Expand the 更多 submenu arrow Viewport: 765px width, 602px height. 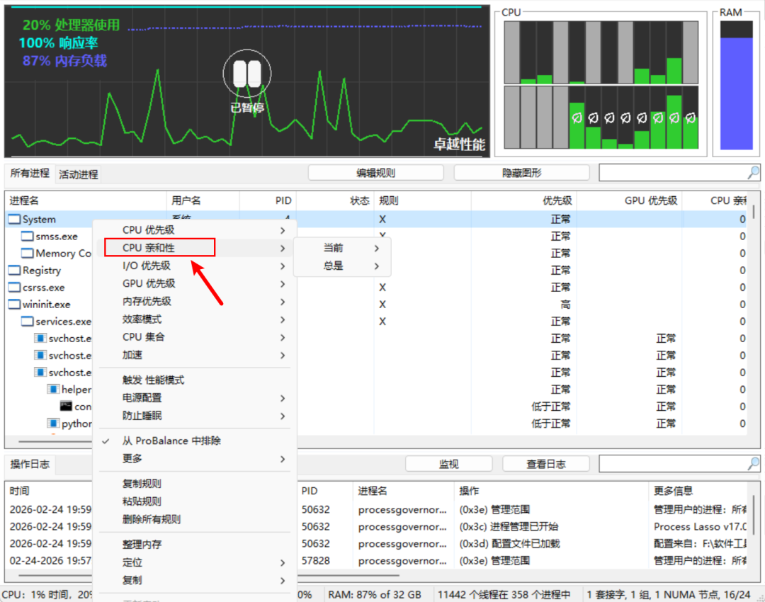click(x=283, y=459)
